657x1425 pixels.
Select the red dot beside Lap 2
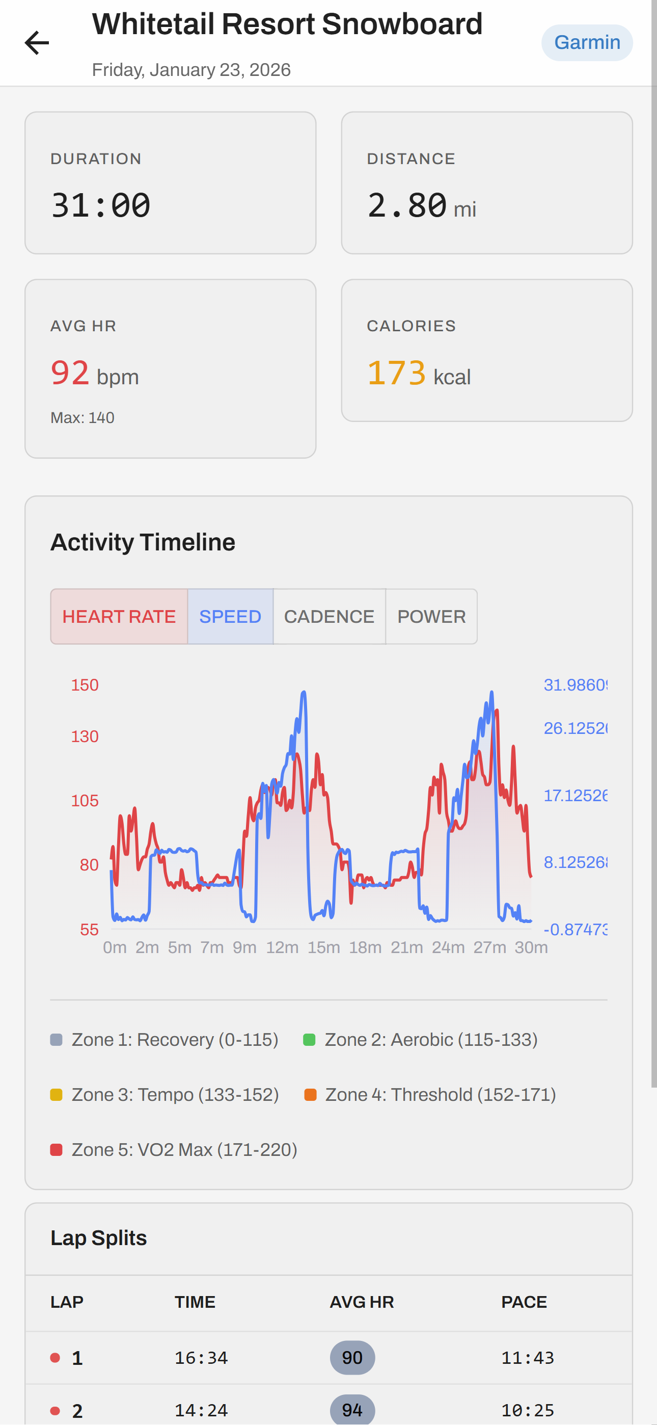55,1410
